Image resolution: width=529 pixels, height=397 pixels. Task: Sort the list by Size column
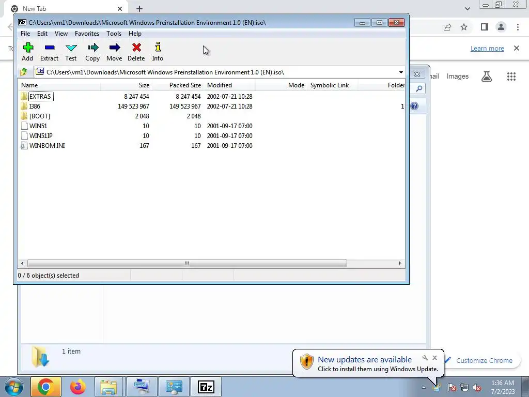pyautogui.click(x=126, y=85)
